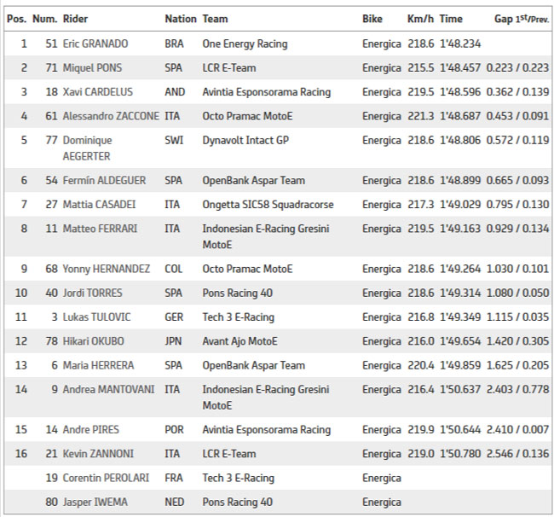Select rider Mattia CASADEI
The width and height of the screenshot is (554, 517).
[99, 205]
